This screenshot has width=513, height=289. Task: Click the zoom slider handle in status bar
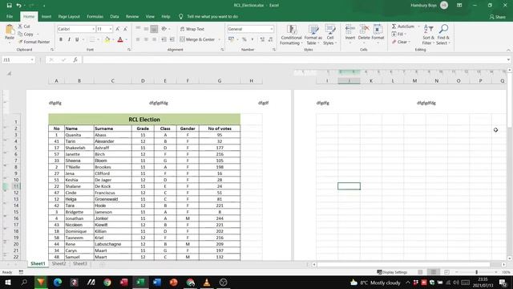(x=476, y=272)
